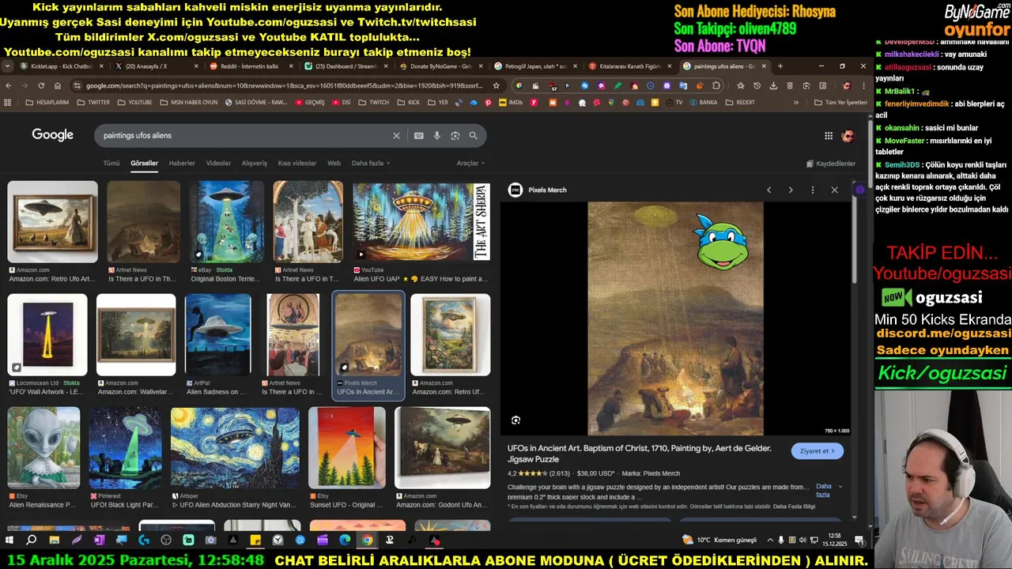This screenshot has height=569, width=1012.
Task: Show the previous image in preview panel
Action: click(768, 190)
